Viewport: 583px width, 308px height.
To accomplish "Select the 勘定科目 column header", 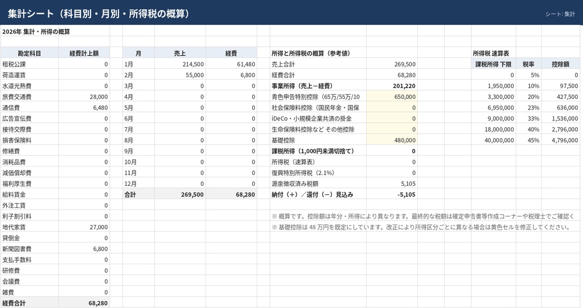I will (x=30, y=53).
